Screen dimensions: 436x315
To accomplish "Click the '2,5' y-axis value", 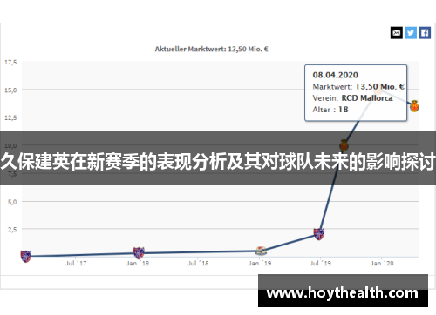I will pos(12,230).
